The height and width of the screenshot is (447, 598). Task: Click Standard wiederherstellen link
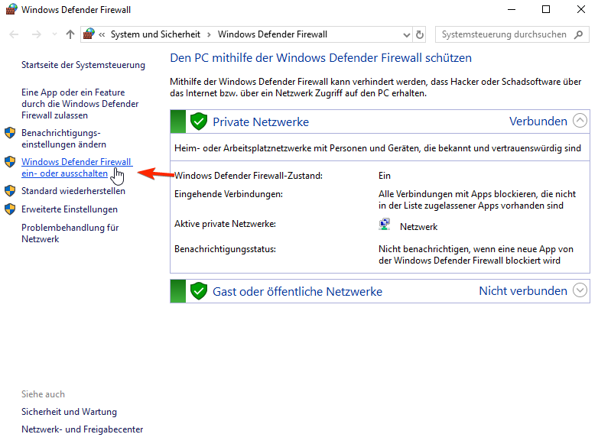(x=73, y=191)
